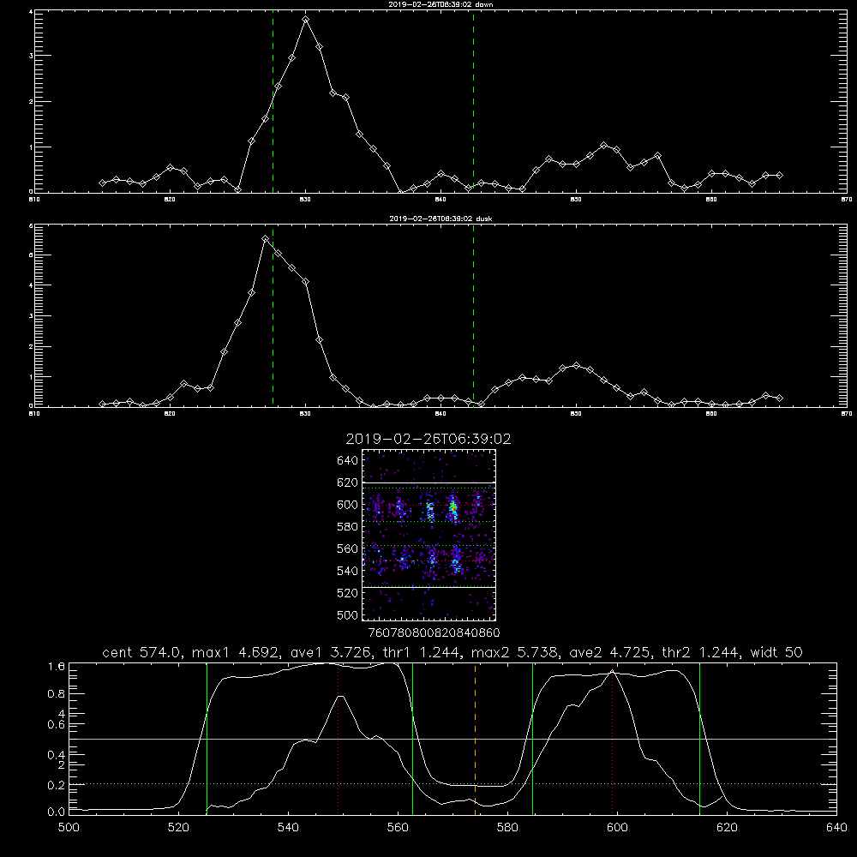Select the last diamond data point of the dawn curve
Screen dimensions: 857x857
click(779, 176)
